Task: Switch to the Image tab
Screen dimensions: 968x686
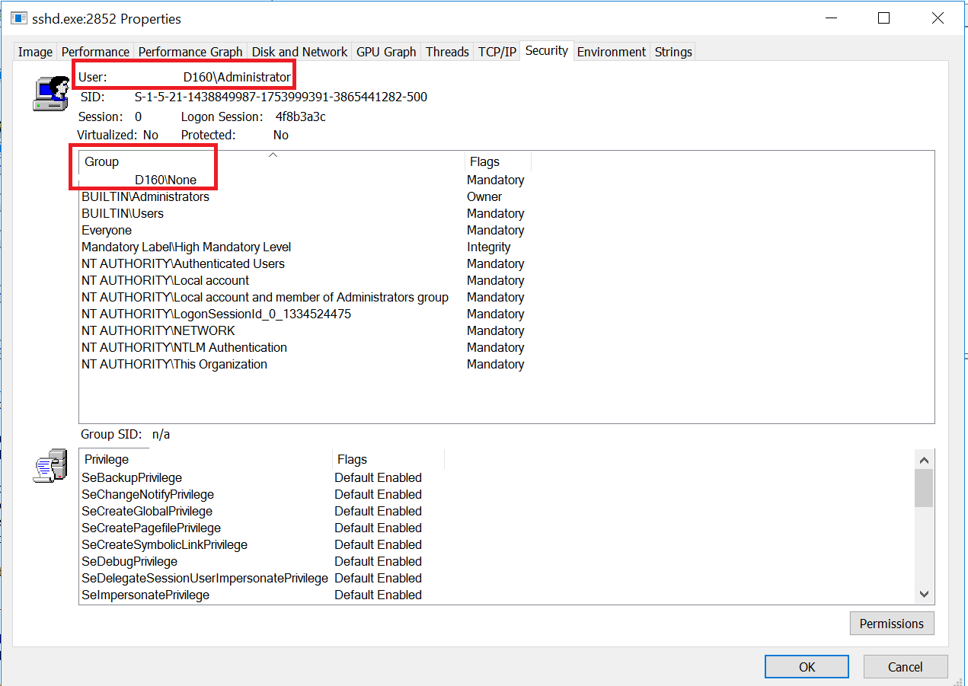Action: click(34, 51)
